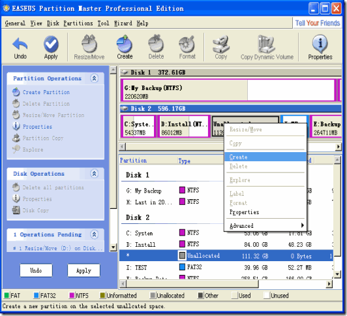
Task: Click Explore sidebar icon
Action: (16, 150)
